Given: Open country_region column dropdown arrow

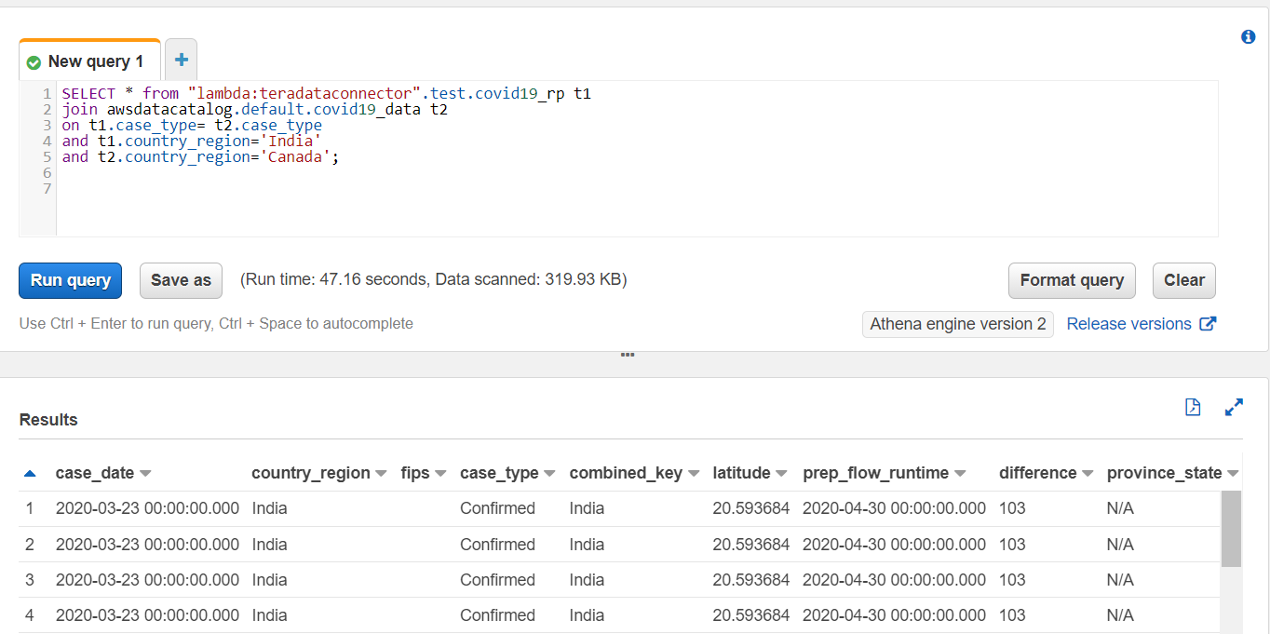Looking at the screenshot, I should click(381, 474).
